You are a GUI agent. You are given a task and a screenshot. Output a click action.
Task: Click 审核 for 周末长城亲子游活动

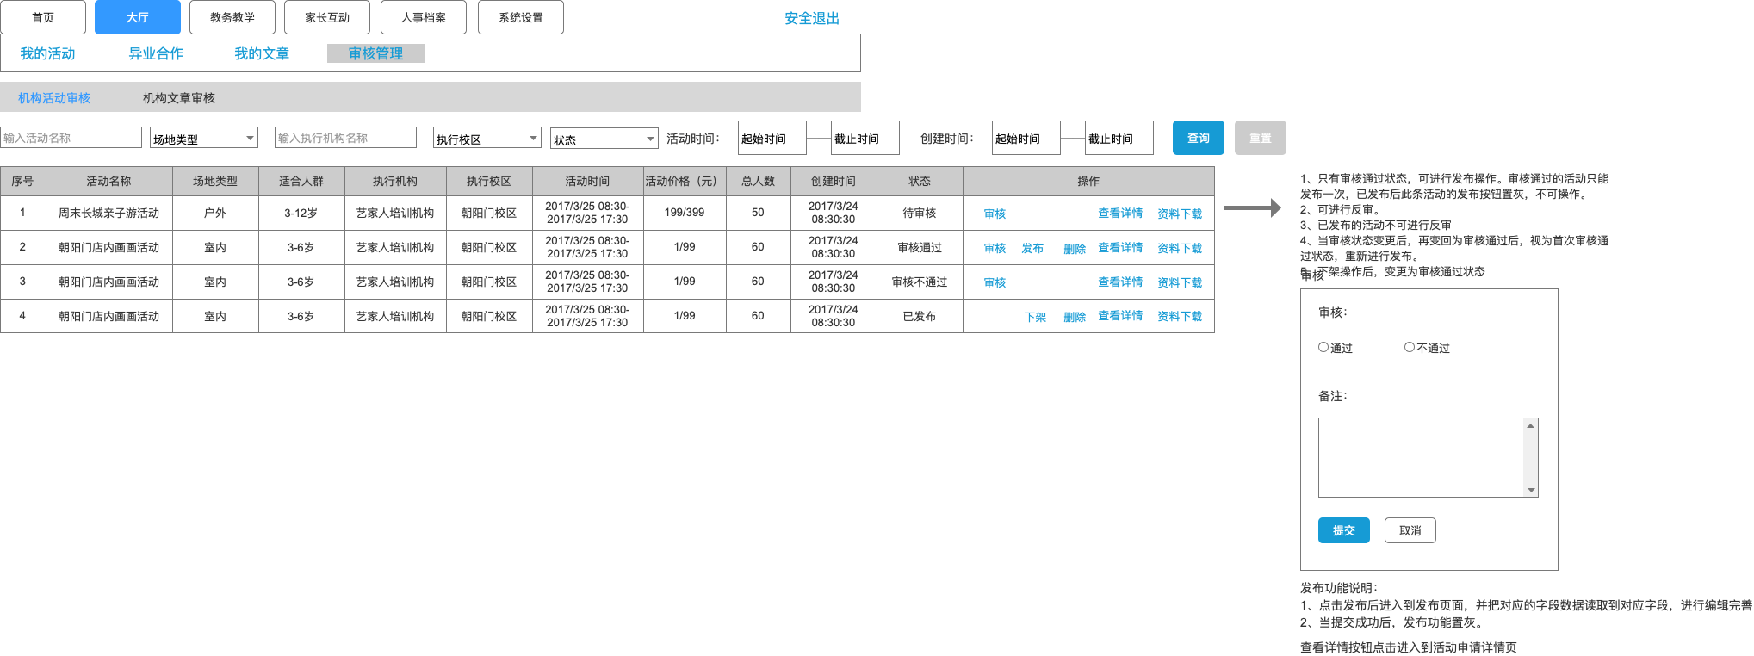[995, 214]
